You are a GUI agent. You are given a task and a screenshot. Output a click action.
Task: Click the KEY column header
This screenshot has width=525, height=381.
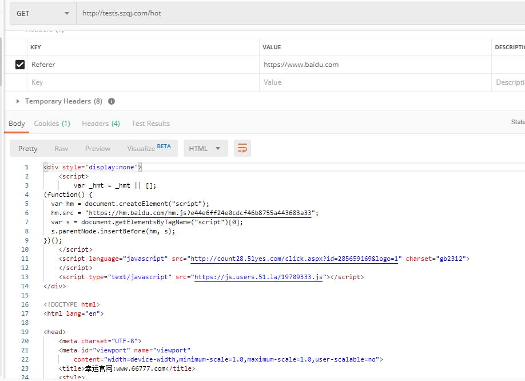pyautogui.click(x=35, y=47)
